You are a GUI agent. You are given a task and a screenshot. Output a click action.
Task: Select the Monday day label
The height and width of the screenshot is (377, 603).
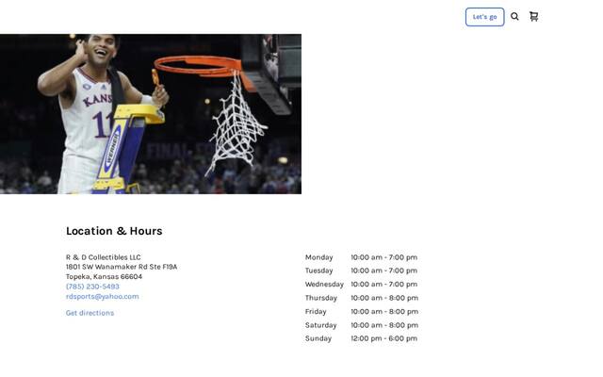point(318,257)
